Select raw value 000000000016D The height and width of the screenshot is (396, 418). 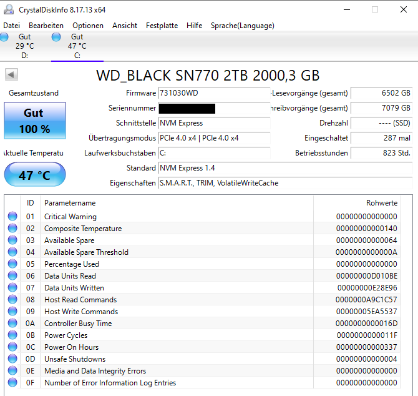click(366, 324)
